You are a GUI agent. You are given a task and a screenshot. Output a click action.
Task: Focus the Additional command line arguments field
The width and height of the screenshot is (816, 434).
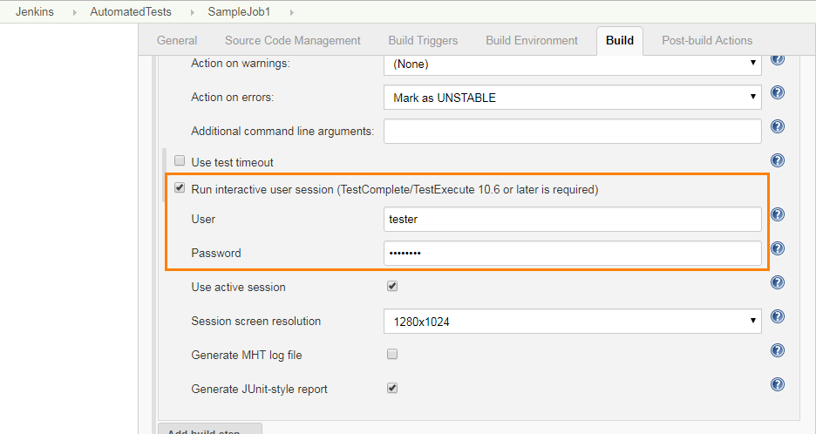coord(573,131)
